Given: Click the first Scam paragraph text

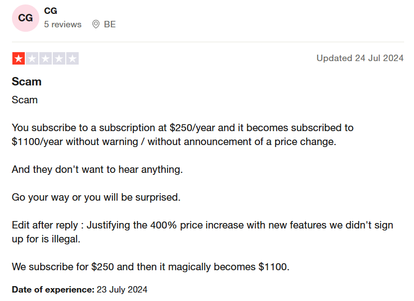Looking at the screenshot, I should [24, 100].
